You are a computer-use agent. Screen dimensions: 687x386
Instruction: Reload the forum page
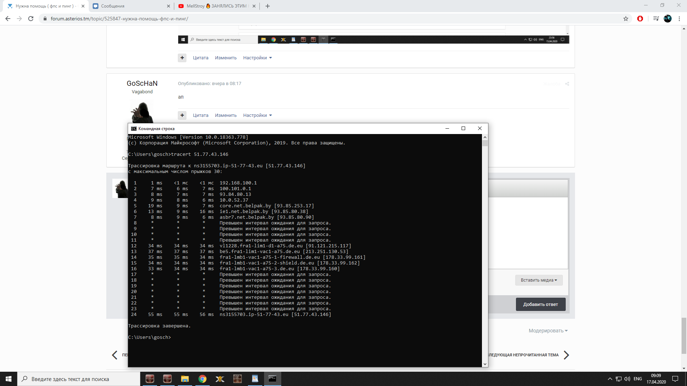click(x=31, y=19)
